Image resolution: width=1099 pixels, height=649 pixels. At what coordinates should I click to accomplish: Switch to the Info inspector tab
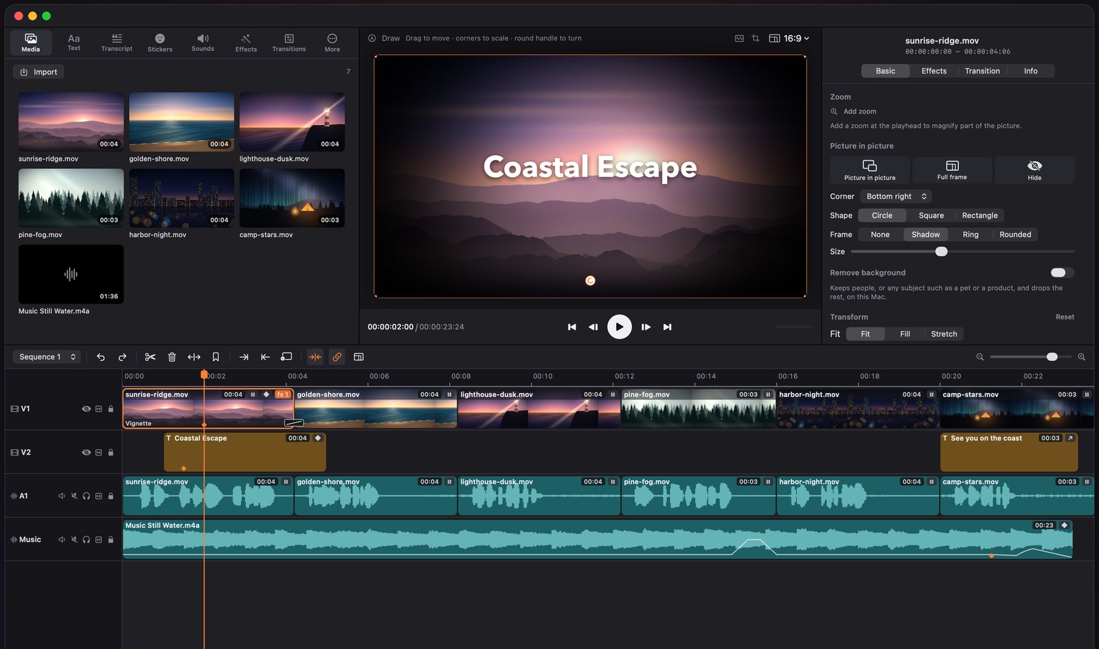click(x=1030, y=71)
